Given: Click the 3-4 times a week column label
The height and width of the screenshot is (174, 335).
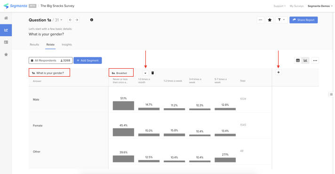Looking at the screenshot, I should [x=195, y=81].
